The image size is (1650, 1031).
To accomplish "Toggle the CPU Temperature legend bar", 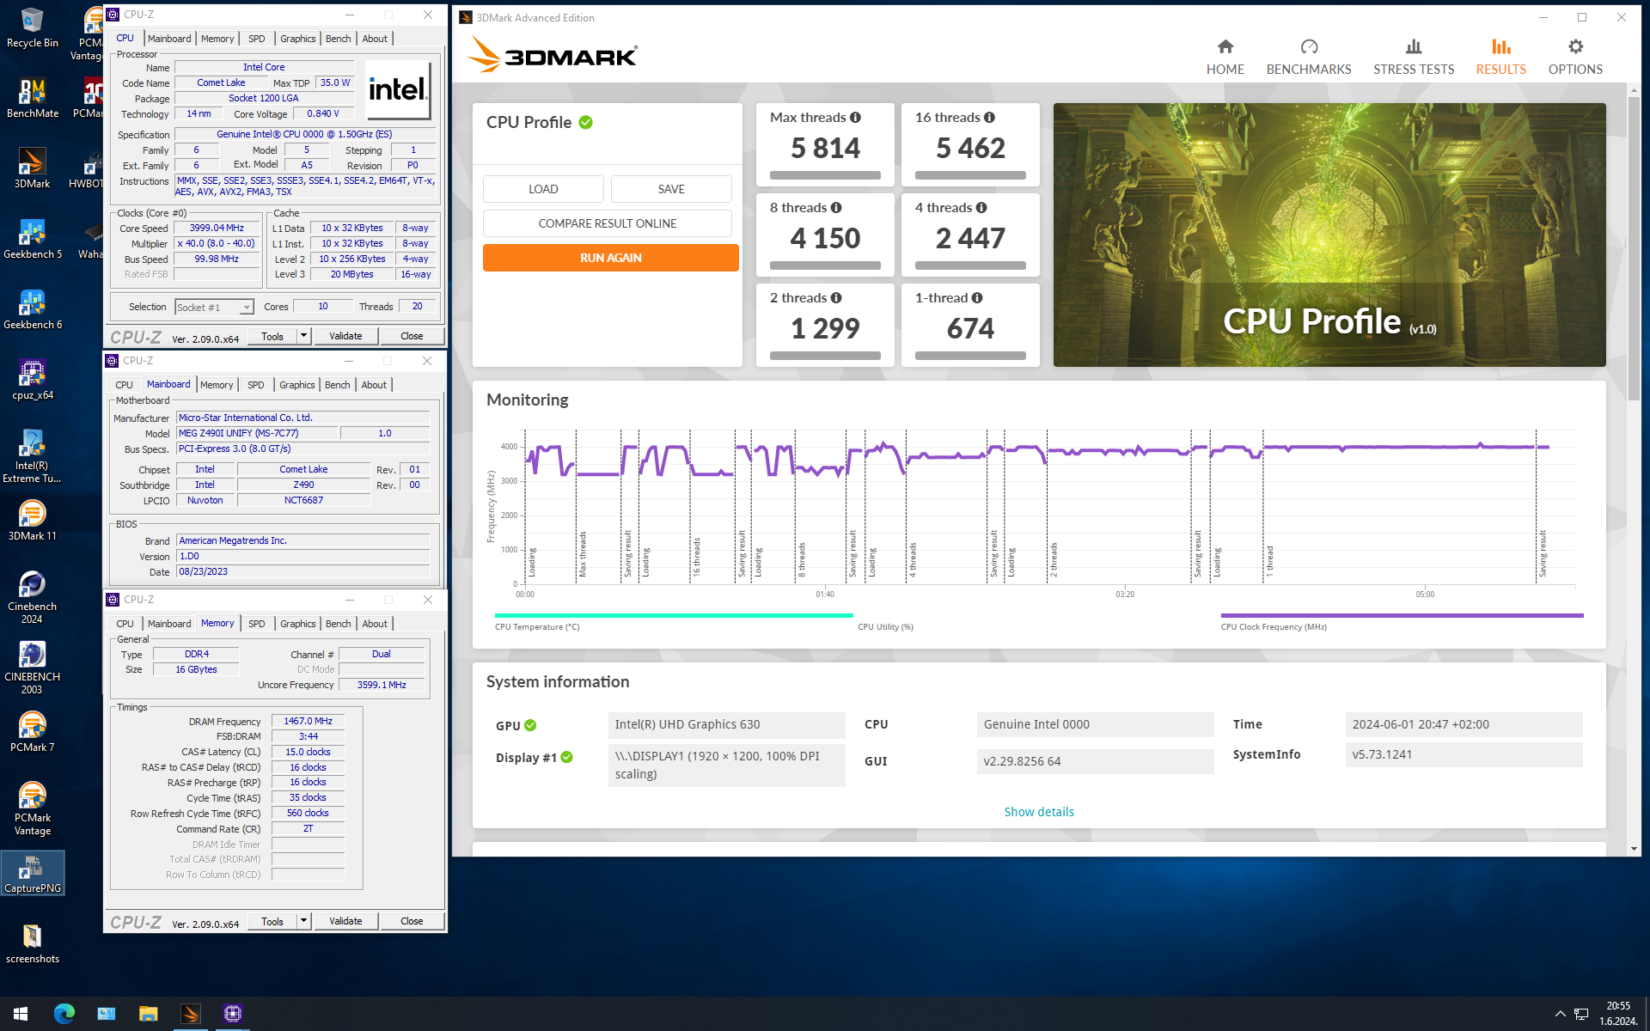I will [x=674, y=615].
